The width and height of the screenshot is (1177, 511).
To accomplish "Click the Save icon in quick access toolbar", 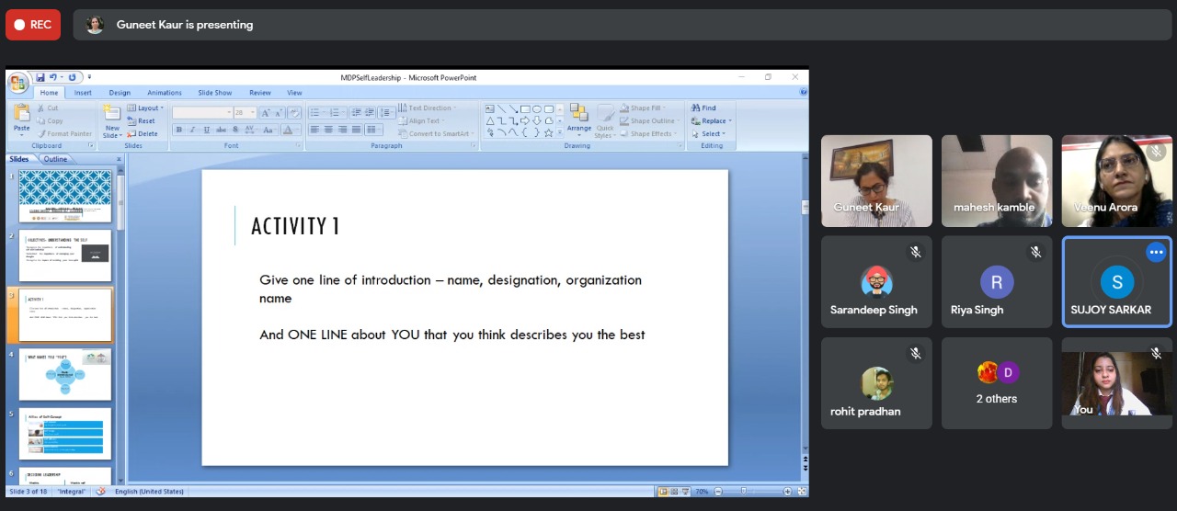I will click(x=40, y=77).
